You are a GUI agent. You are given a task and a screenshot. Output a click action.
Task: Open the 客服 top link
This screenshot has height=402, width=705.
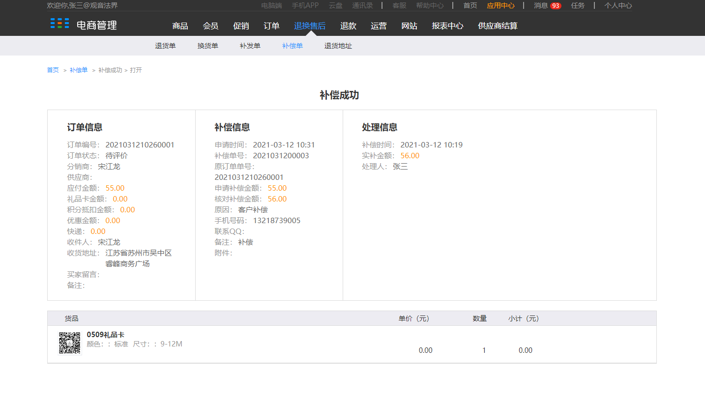pos(399,6)
